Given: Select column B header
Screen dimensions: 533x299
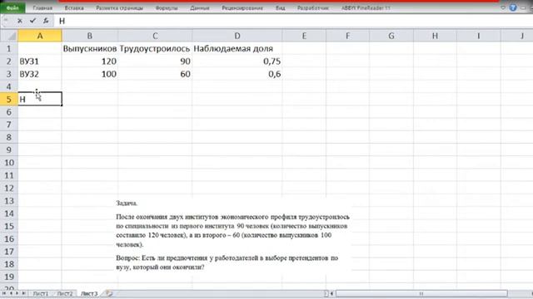Looking at the screenshot, I should point(90,36).
